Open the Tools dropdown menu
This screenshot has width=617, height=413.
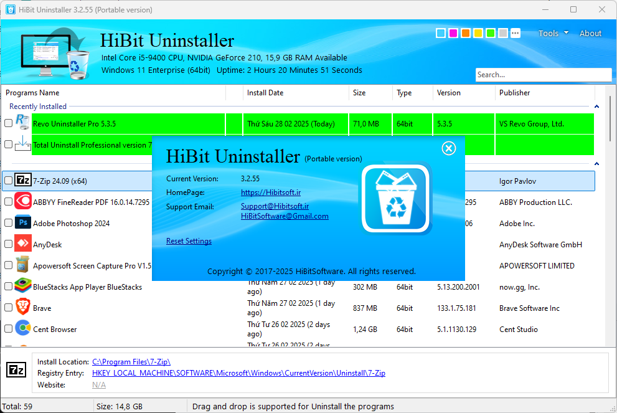(553, 34)
